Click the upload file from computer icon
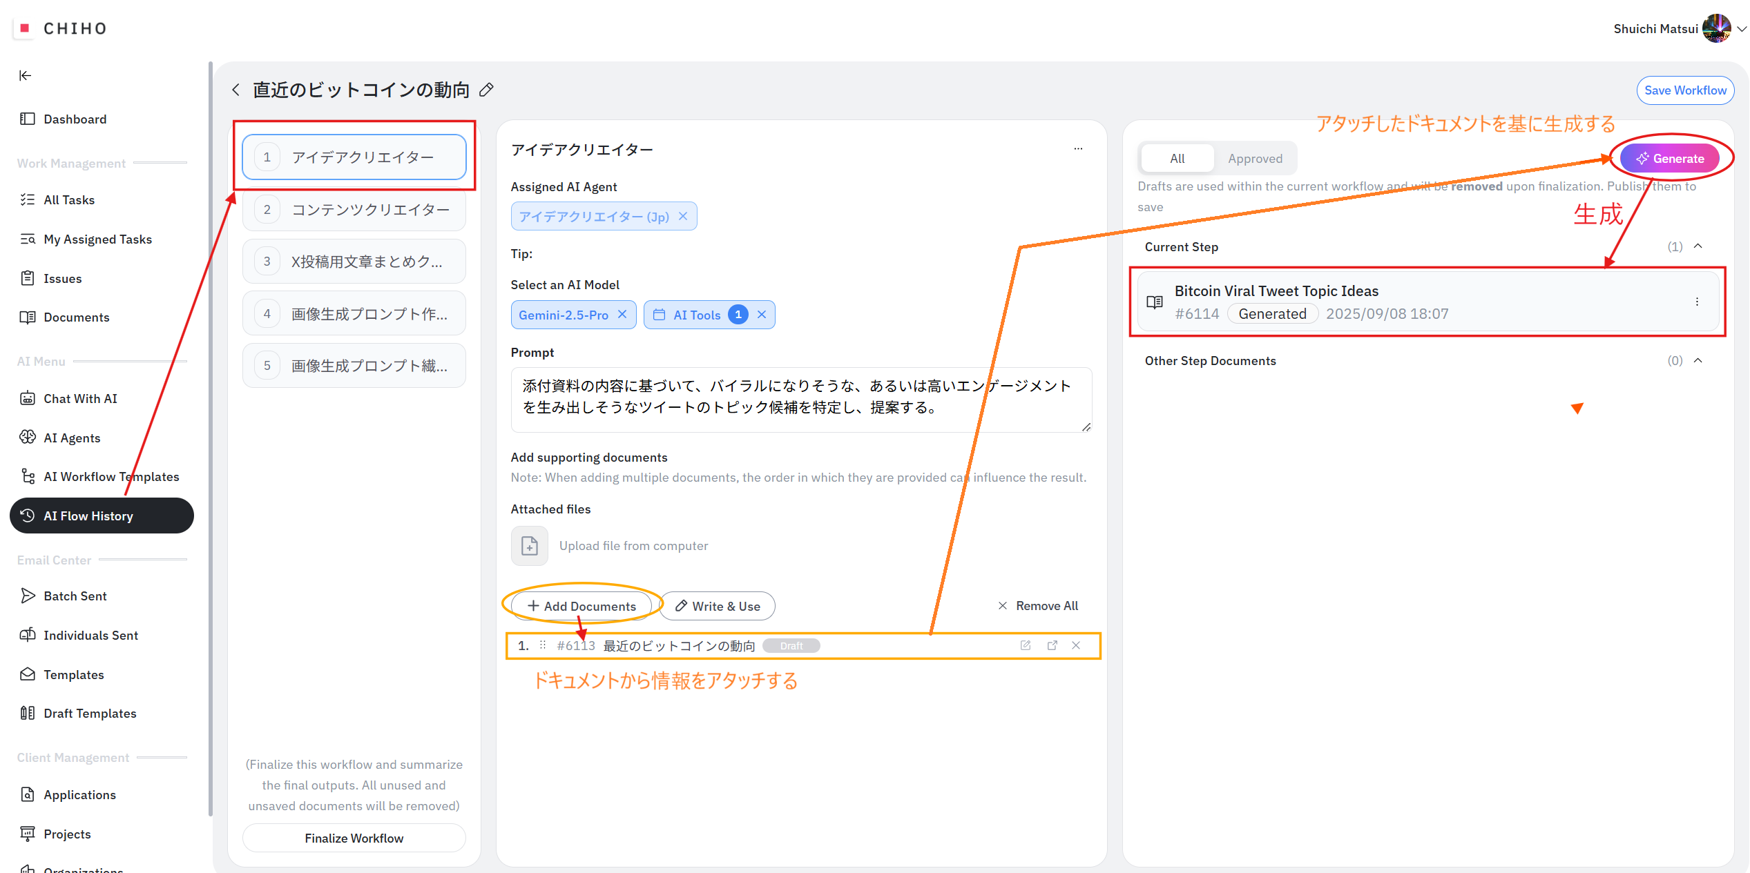Screen dimensions: 1750x873 (x=530, y=546)
